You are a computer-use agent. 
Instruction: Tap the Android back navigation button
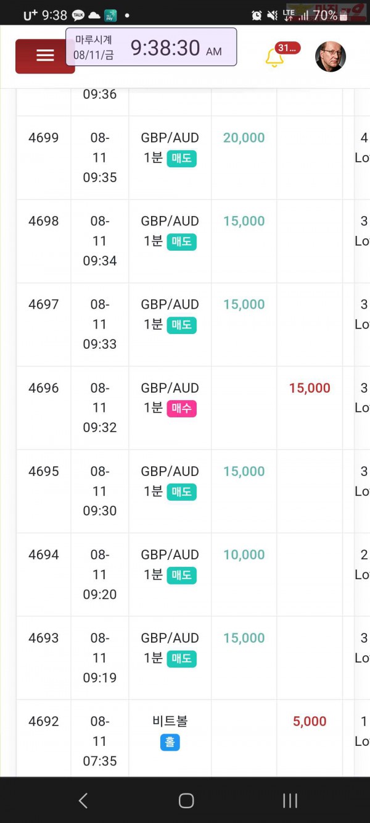point(83,801)
